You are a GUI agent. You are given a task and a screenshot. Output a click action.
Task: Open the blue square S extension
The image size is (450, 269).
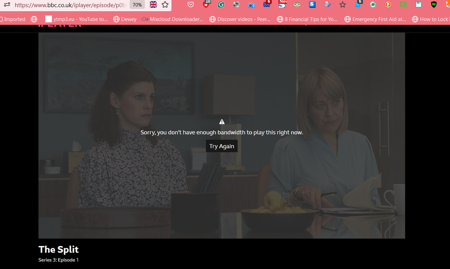pos(312,5)
